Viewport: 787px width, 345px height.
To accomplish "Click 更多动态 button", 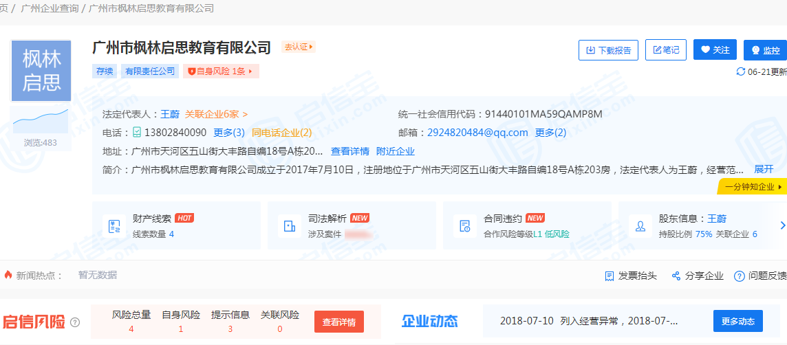I will 737,321.
